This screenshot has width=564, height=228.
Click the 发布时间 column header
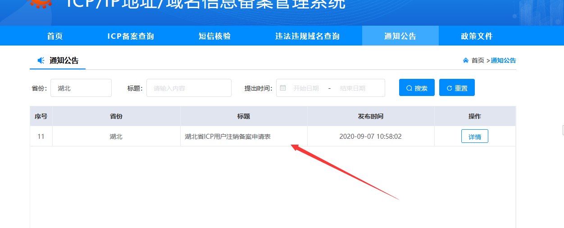click(370, 116)
